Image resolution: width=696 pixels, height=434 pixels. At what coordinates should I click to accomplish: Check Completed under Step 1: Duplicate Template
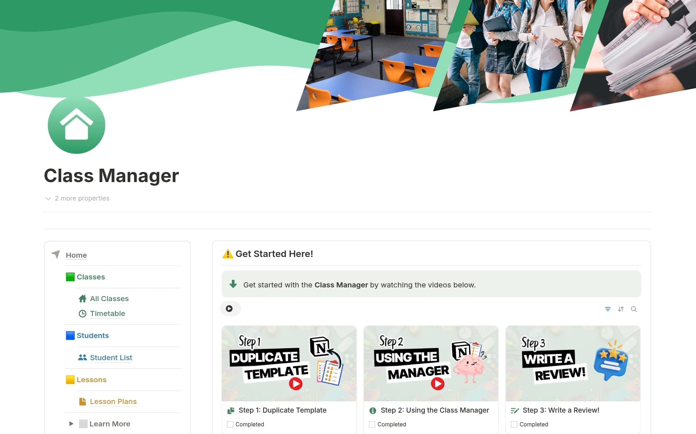tap(230, 424)
